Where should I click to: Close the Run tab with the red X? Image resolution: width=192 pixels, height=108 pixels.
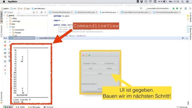coord(5,70)
